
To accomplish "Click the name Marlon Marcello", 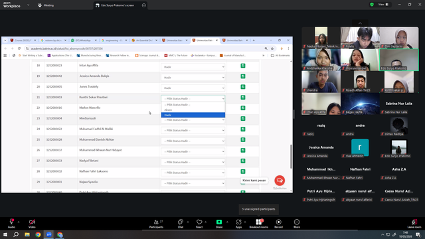I will 90,108.
